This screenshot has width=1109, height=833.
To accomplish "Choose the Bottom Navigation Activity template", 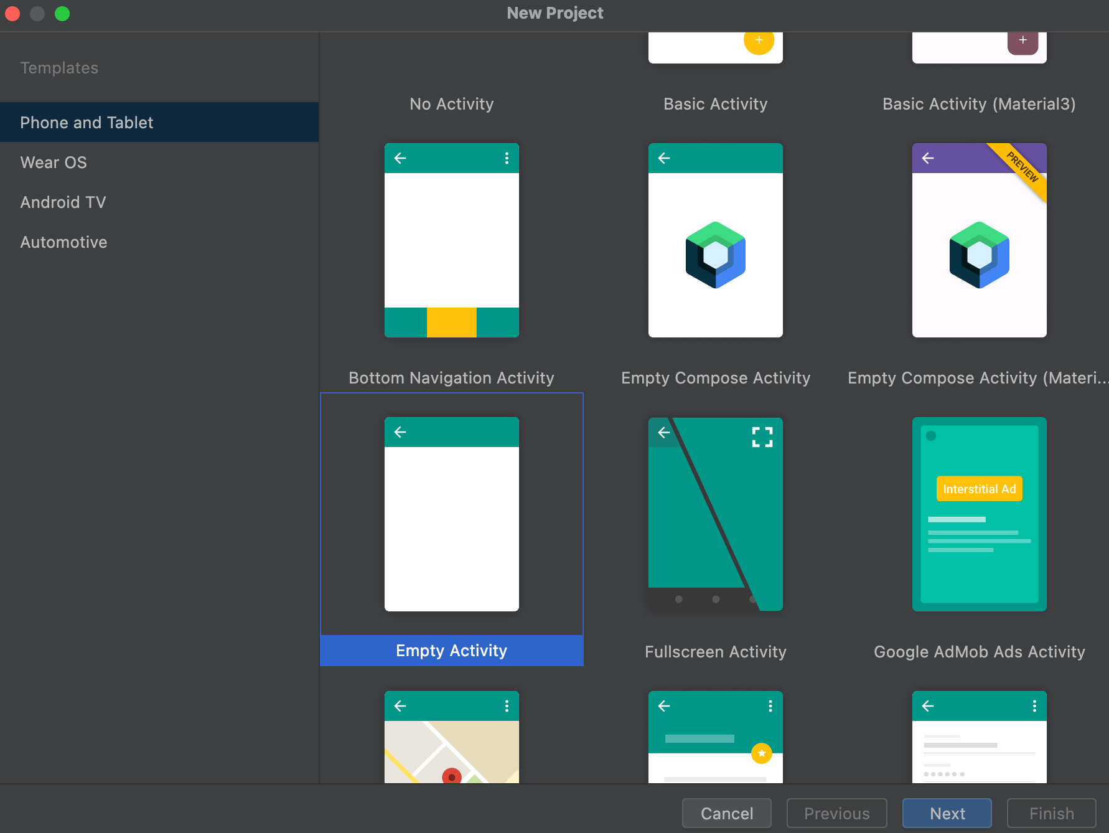I will pyautogui.click(x=451, y=241).
